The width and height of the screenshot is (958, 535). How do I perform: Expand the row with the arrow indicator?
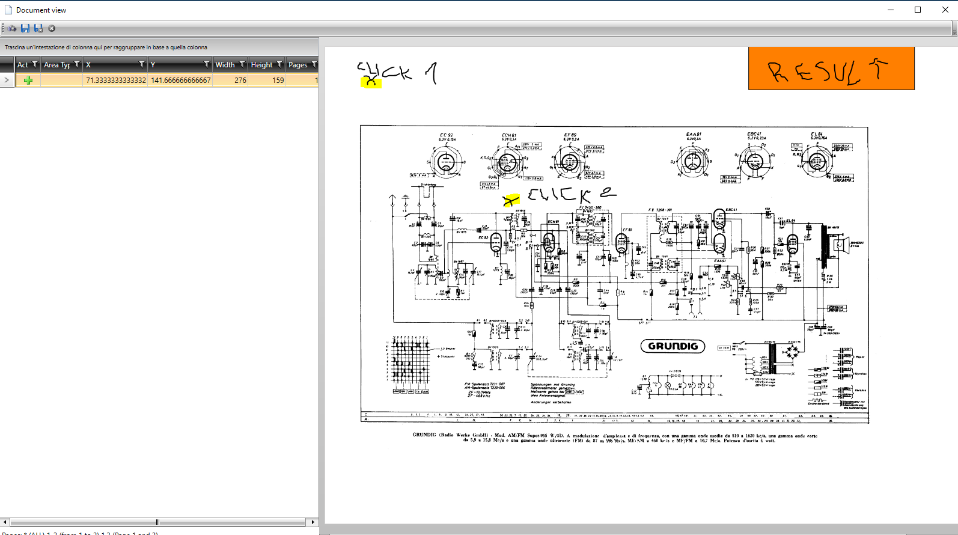[7, 80]
